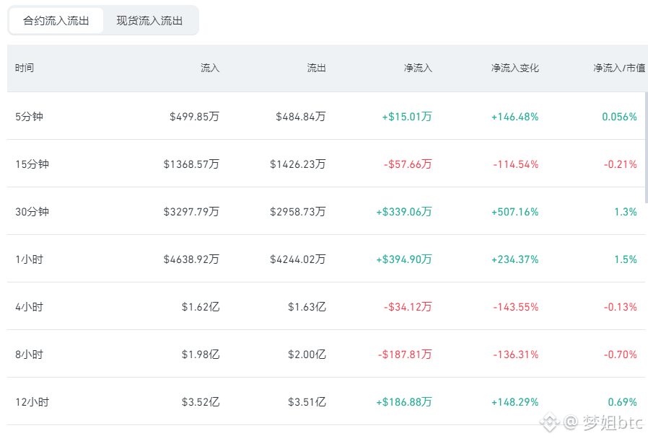Click the 流入 column header
The width and height of the screenshot is (648, 441).
(x=210, y=68)
